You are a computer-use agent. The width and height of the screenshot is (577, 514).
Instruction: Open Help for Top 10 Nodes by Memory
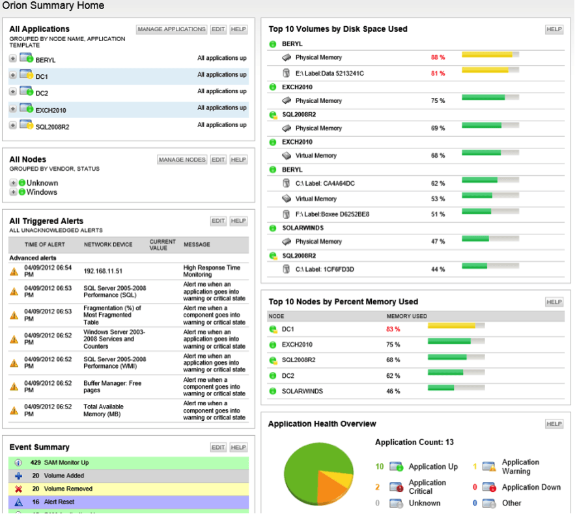coord(554,302)
